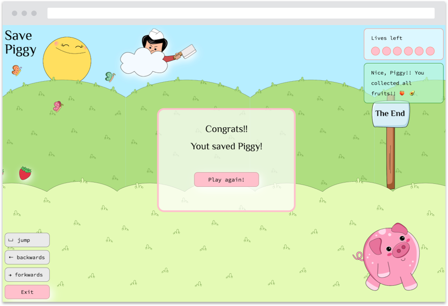Click the orange butterfly below the title

point(17,70)
